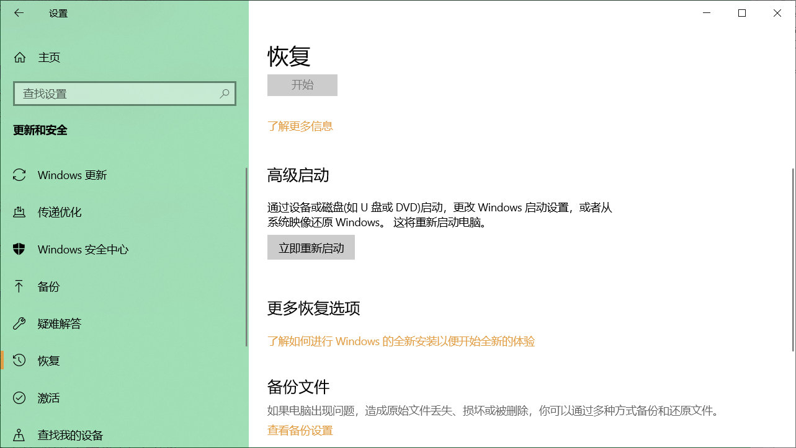The image size is (796, 448).
Task: Click the 传递优化 icon
Action: tap(19, 212)
